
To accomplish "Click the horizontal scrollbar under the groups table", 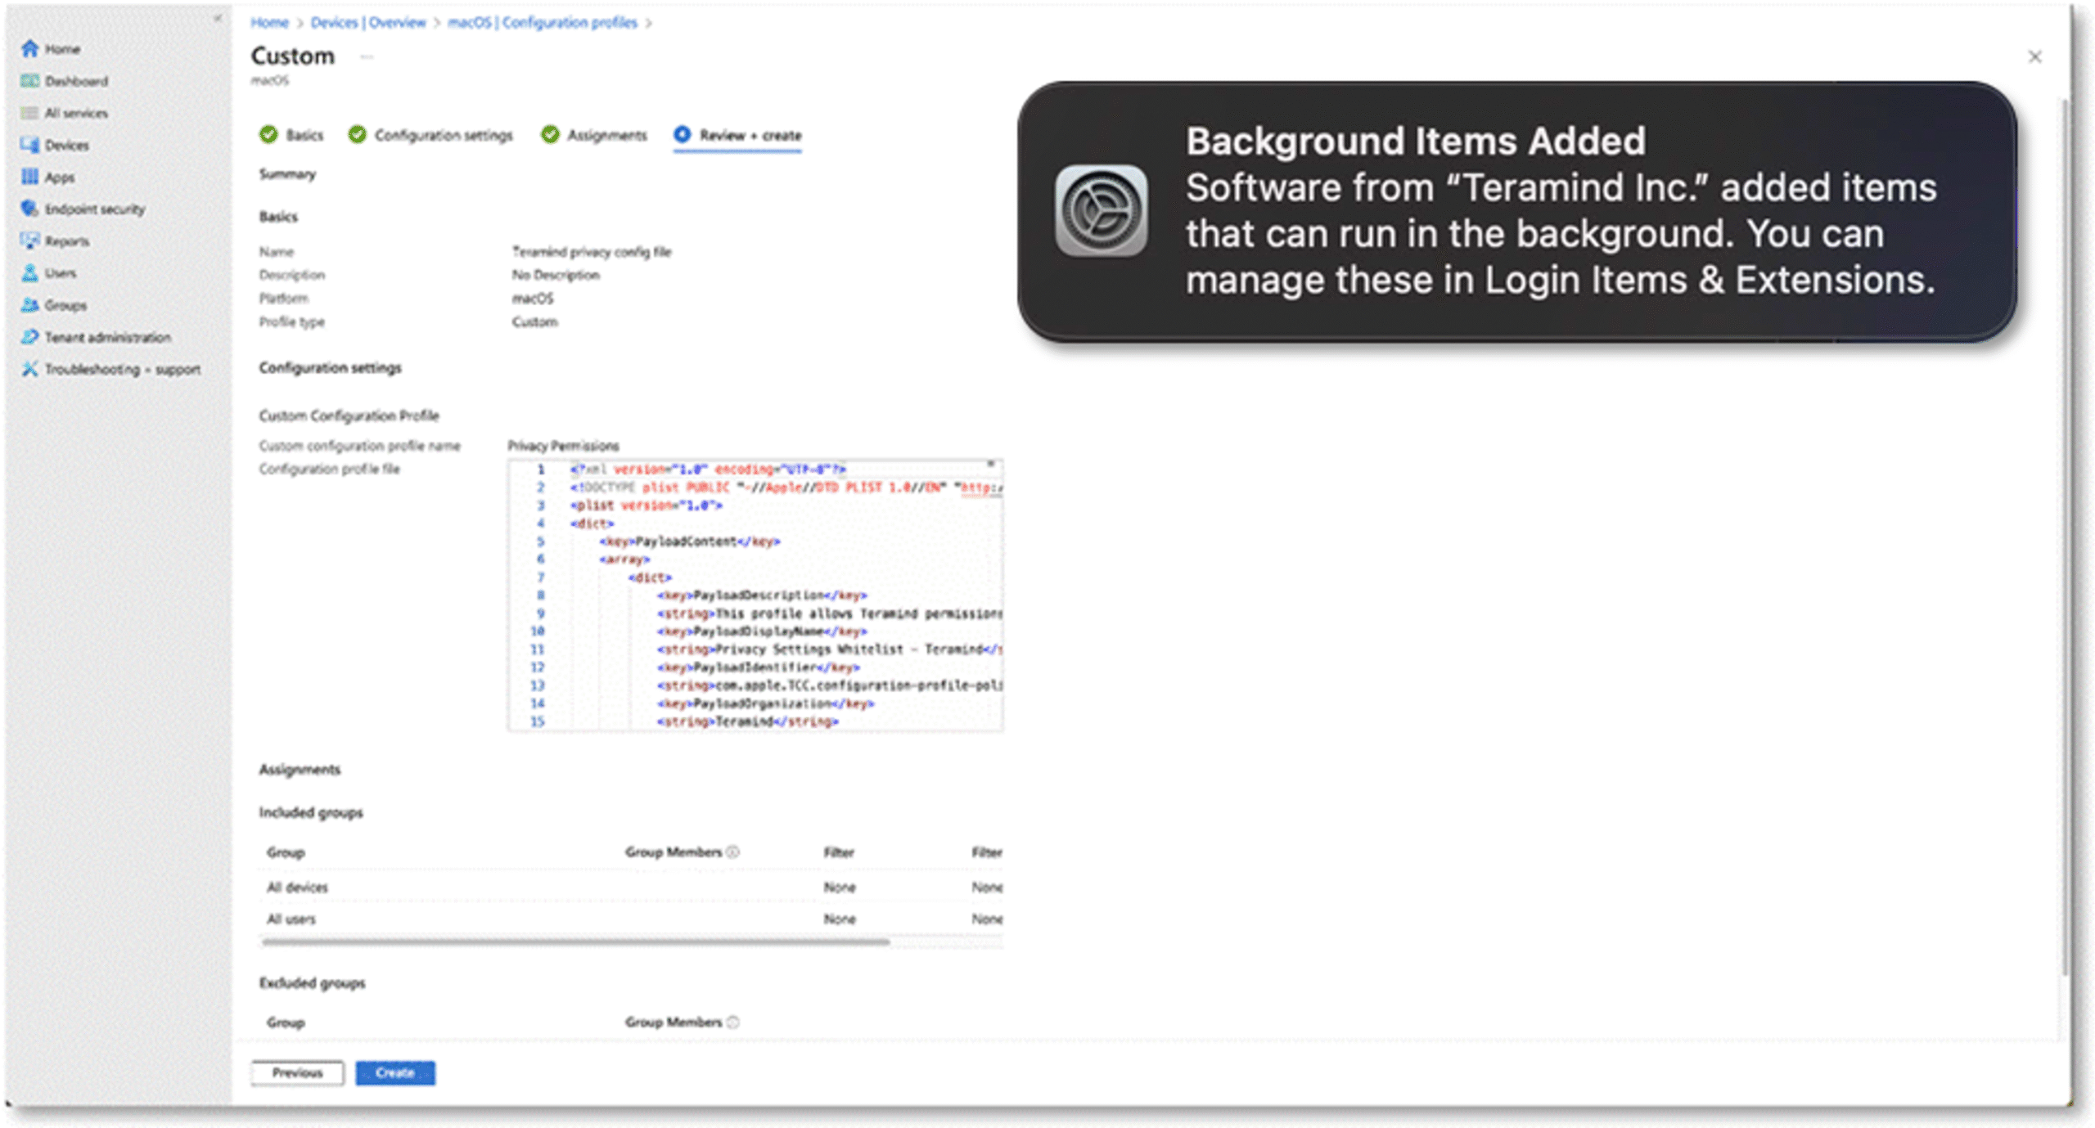I will point(574,941).
